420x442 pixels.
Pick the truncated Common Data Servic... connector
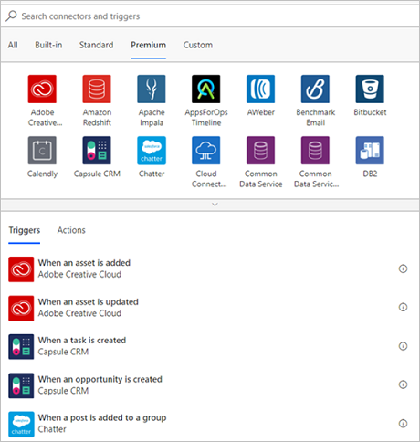click(315, 151)
